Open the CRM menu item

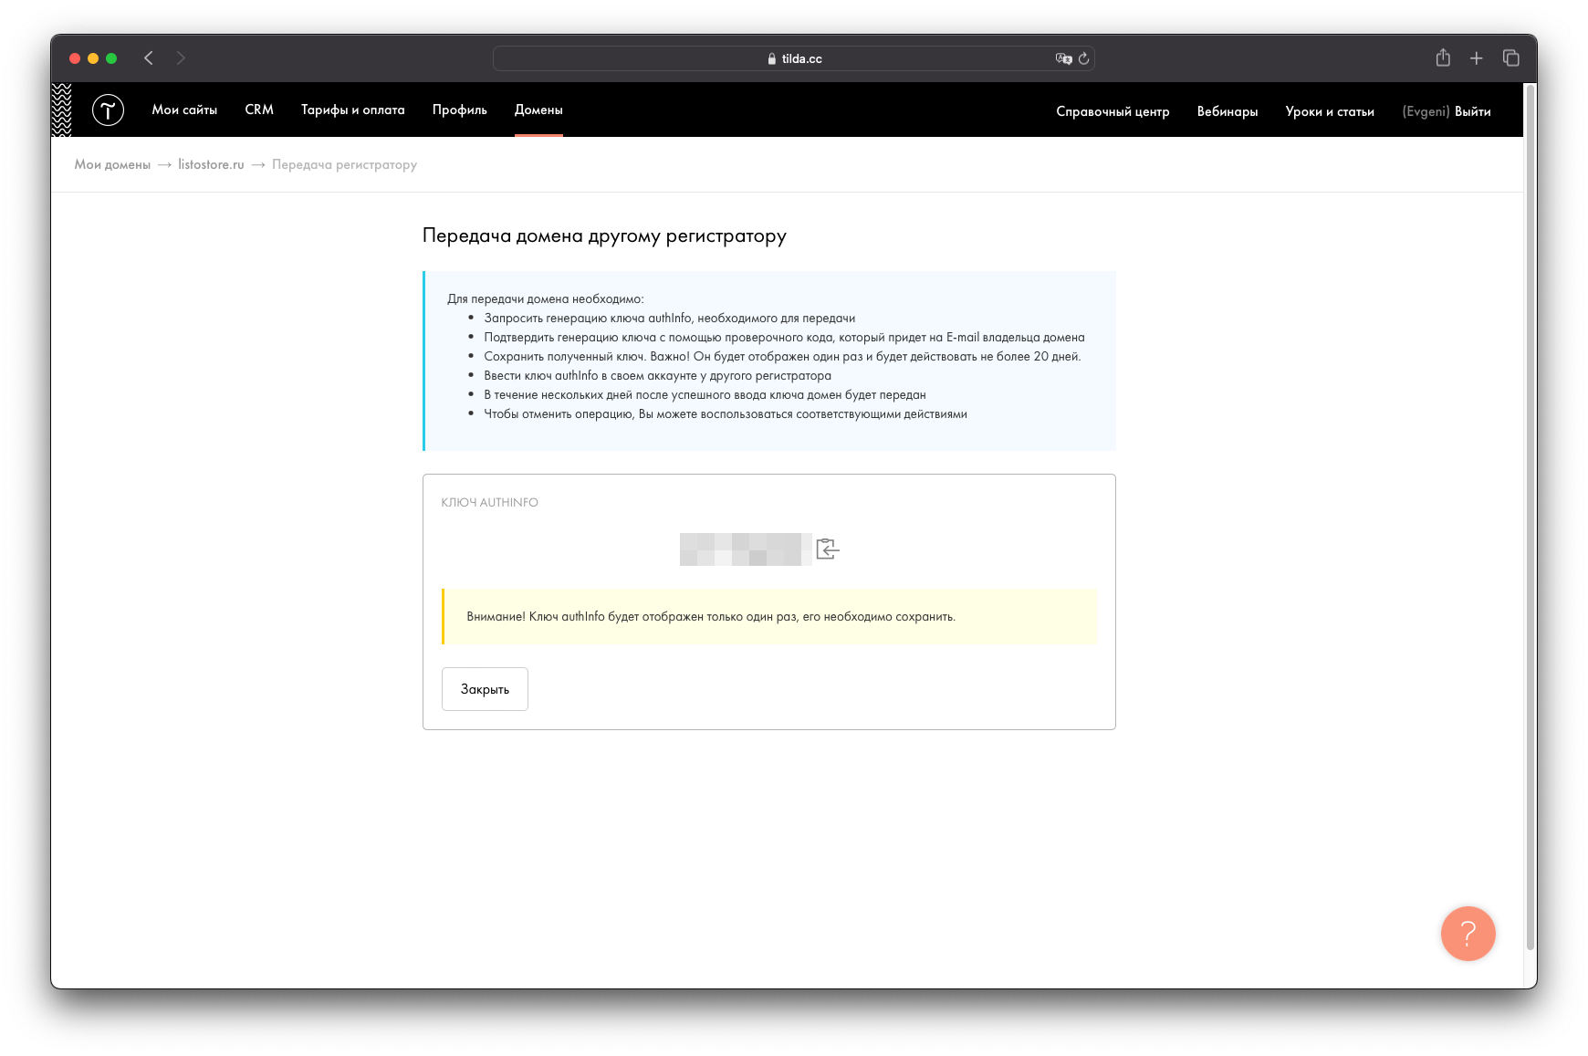click(x=259, y=110)
